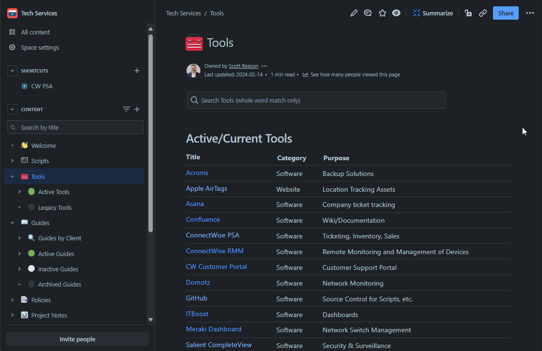Open the GitHub tool link
Image resolution: width=542 pixels, height=351 pixels.
click(196, 298)
